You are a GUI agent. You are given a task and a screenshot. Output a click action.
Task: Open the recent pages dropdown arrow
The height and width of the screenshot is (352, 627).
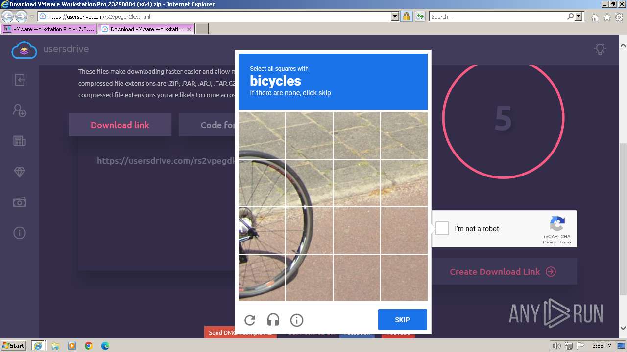coord(32,17)
